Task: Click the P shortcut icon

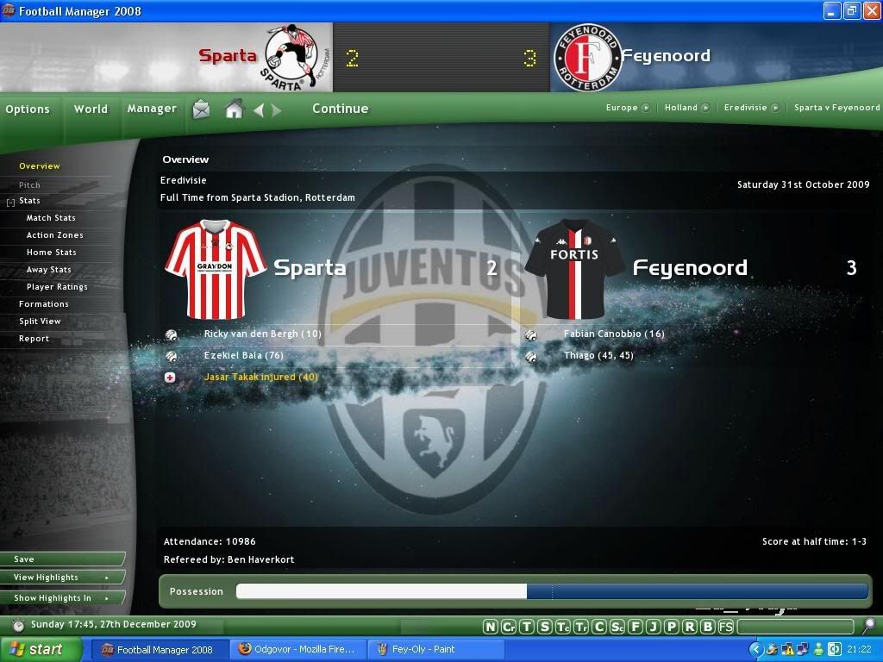Action: 671,627
